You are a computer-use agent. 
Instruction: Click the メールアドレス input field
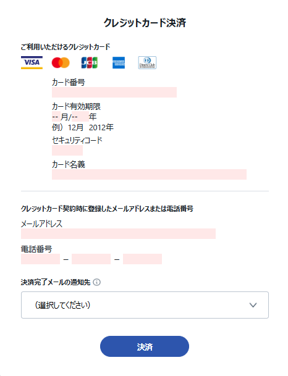pos(118,233)
